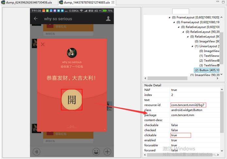Select resource-id value com.tencent.mm:id/bg7
The image size is (227, 159).
pos(188,105)
